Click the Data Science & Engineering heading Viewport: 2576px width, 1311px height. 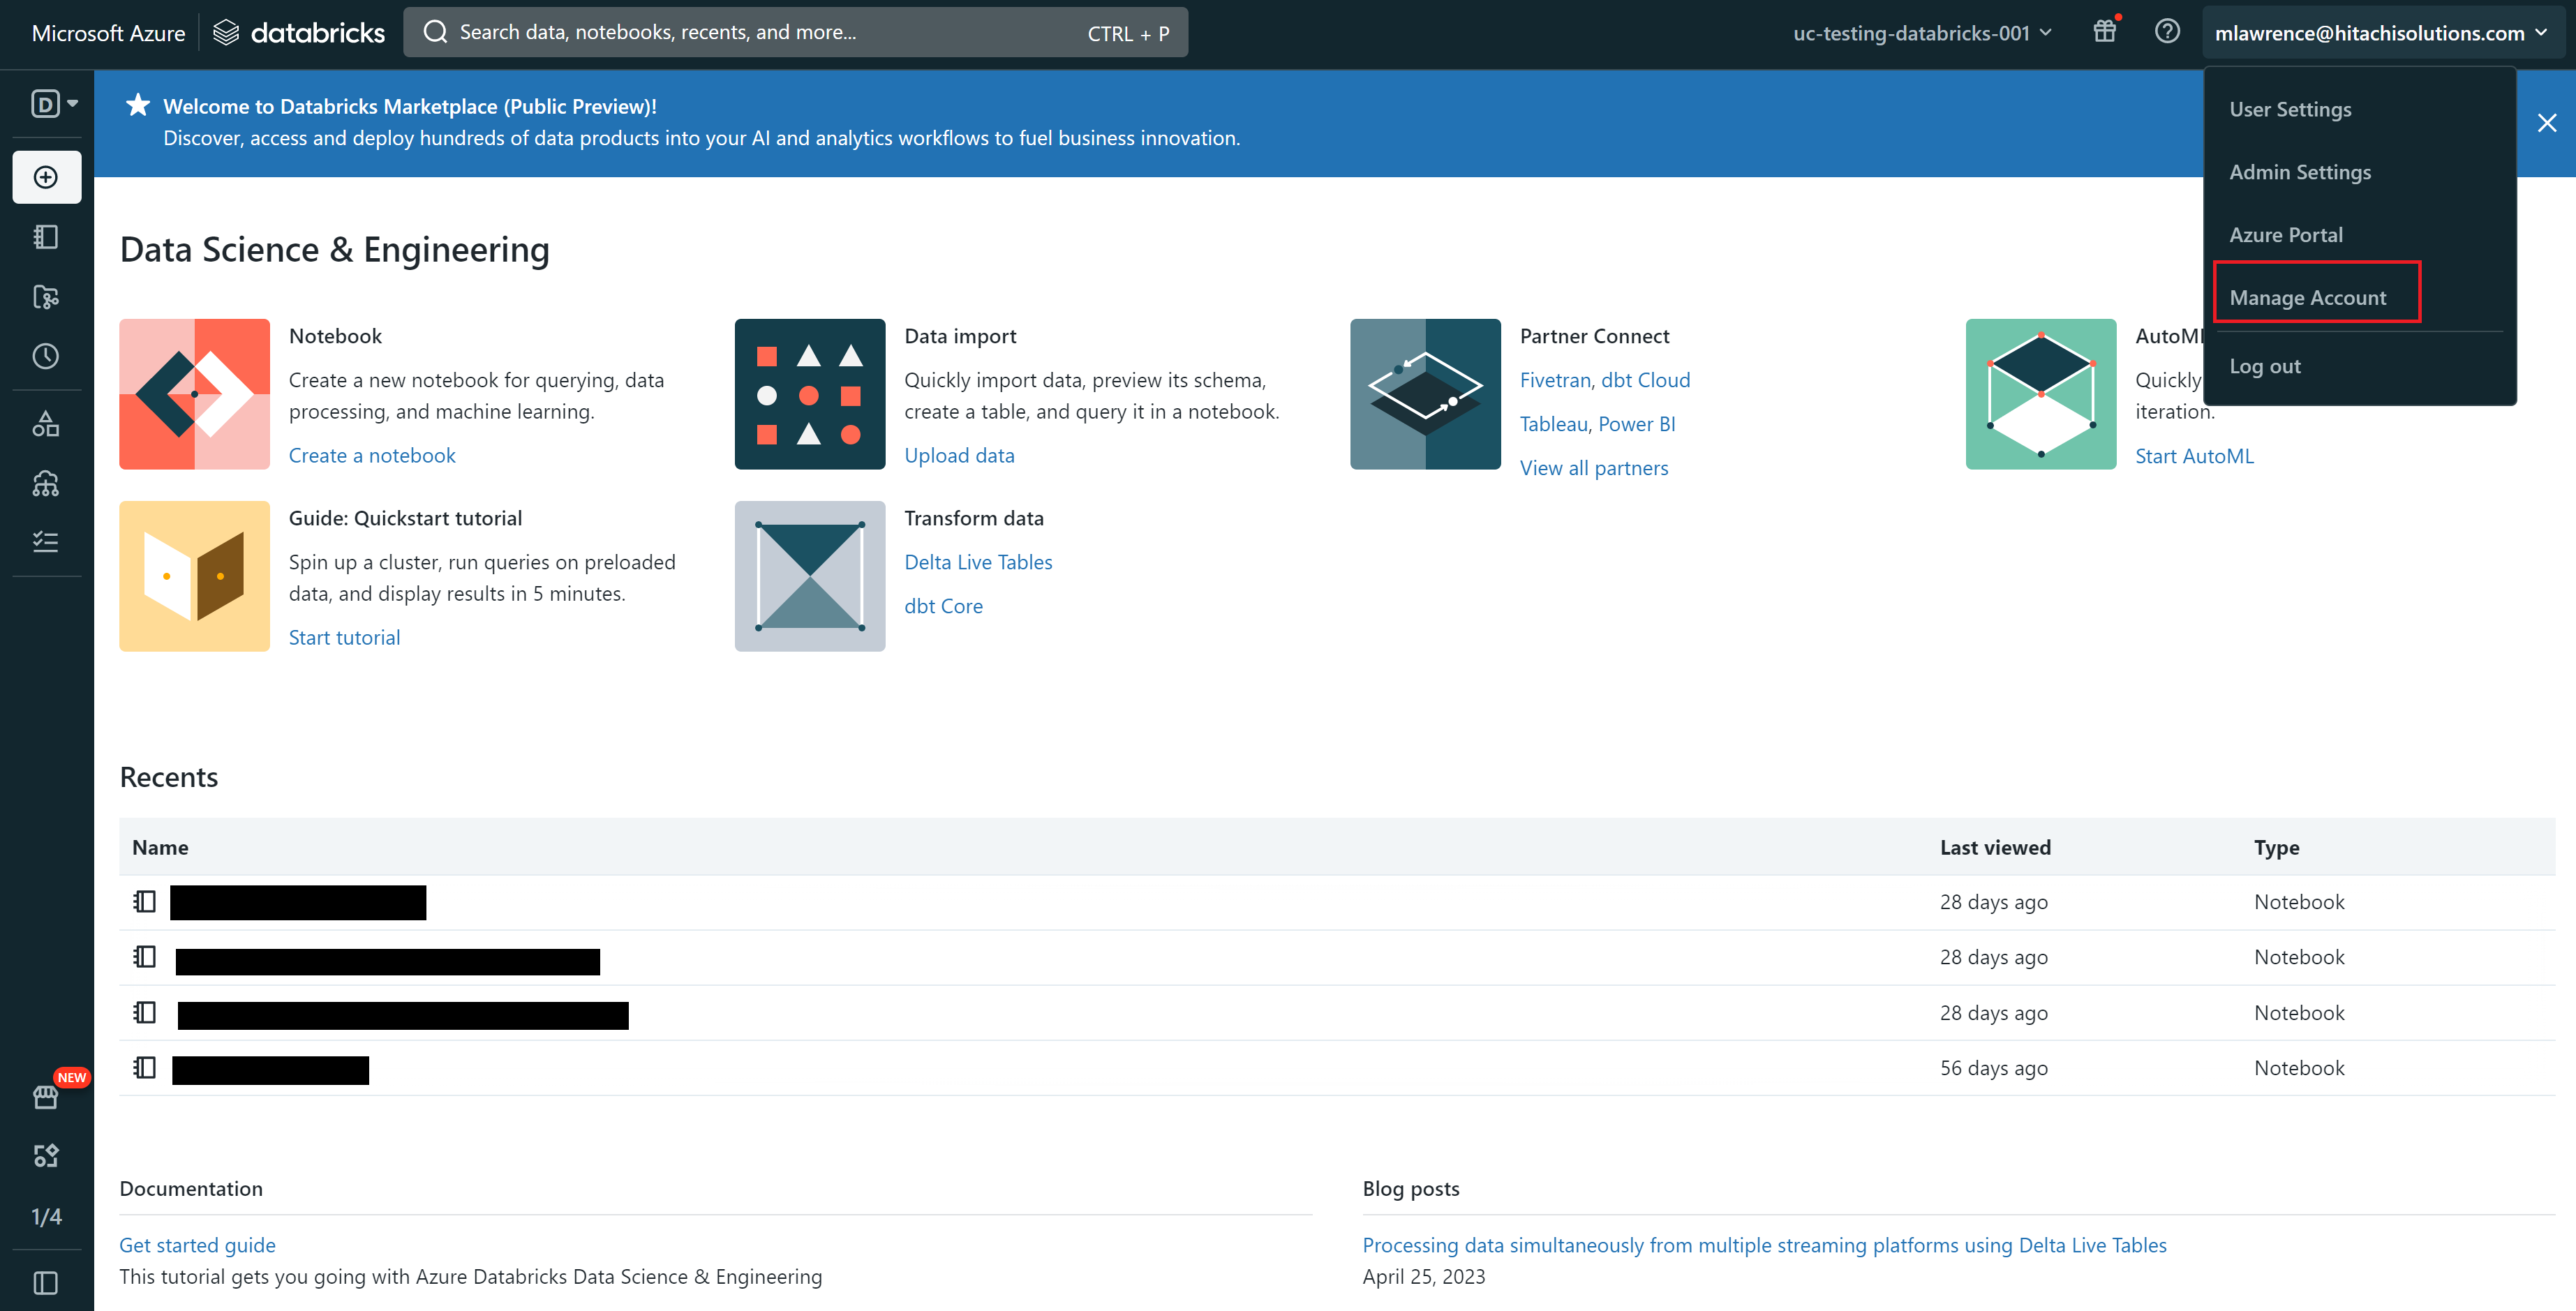(x=334, y=249)
